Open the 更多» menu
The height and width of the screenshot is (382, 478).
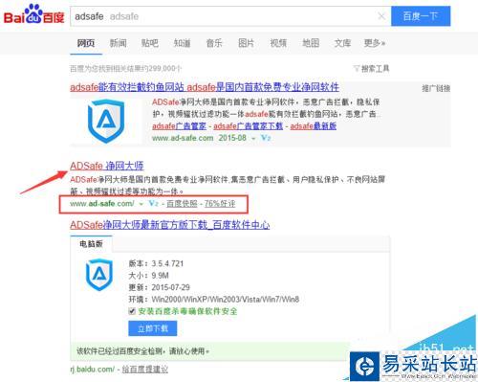375,43
